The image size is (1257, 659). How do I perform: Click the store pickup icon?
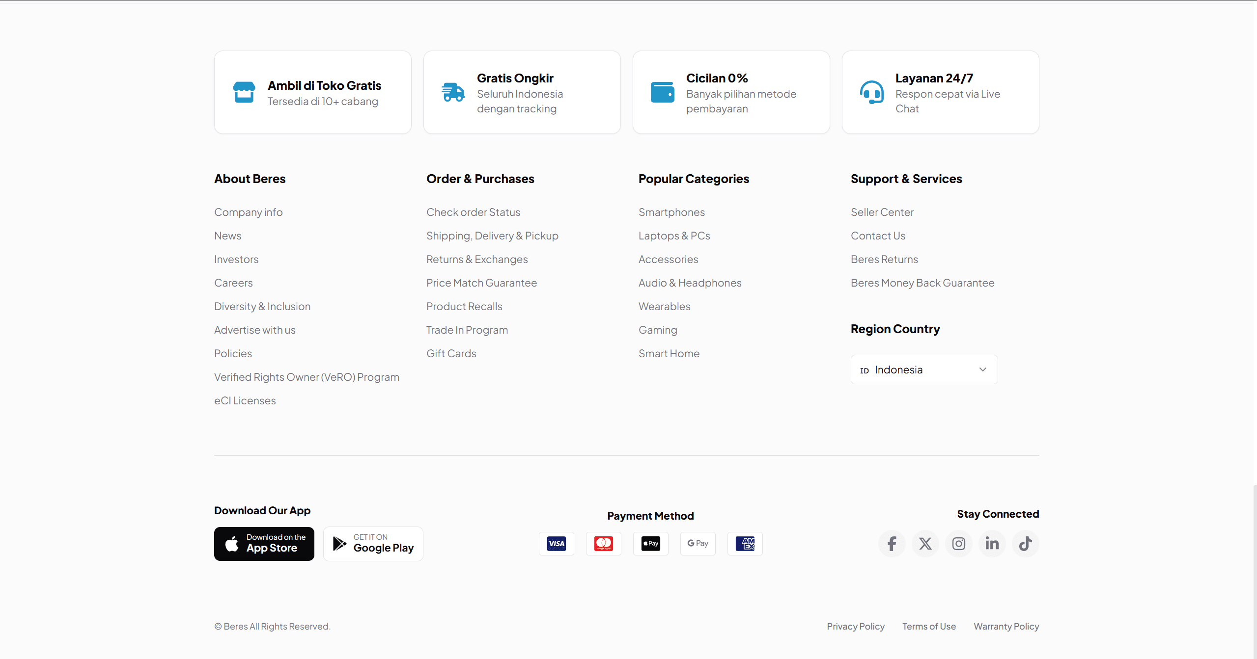tap(244, 92)
